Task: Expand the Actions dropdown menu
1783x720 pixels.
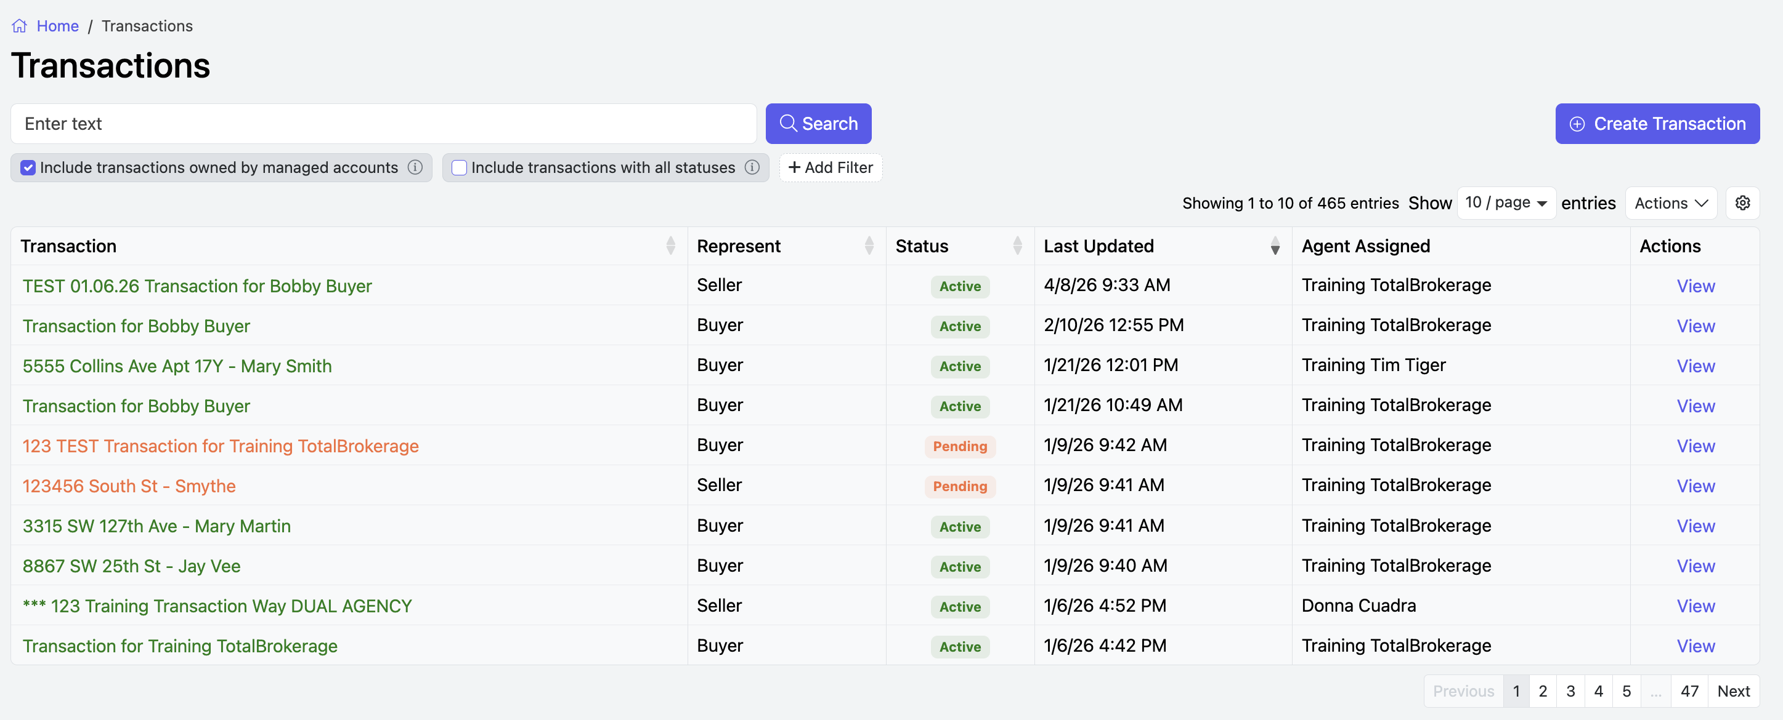Action: click(1670, 202)
